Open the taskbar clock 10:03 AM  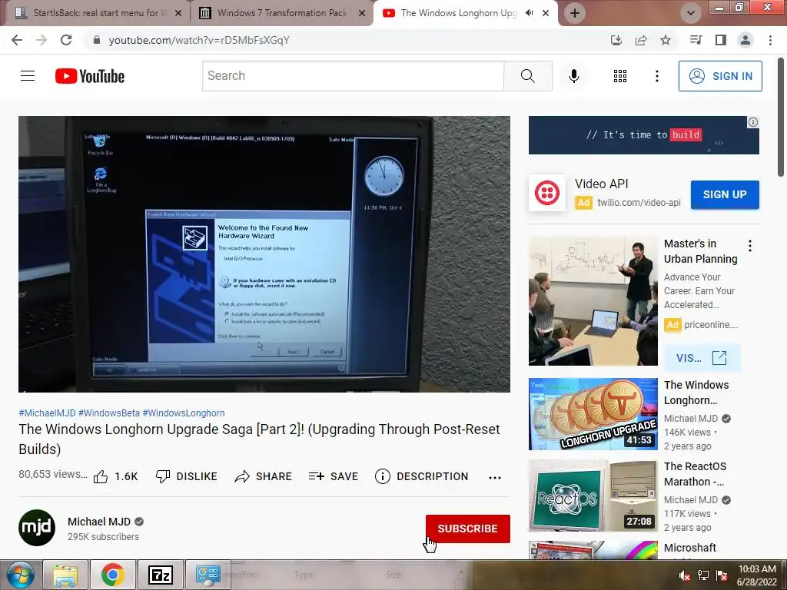coord(757,575)
